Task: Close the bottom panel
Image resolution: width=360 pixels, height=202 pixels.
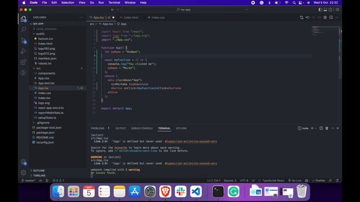Action: pos(337,128)
